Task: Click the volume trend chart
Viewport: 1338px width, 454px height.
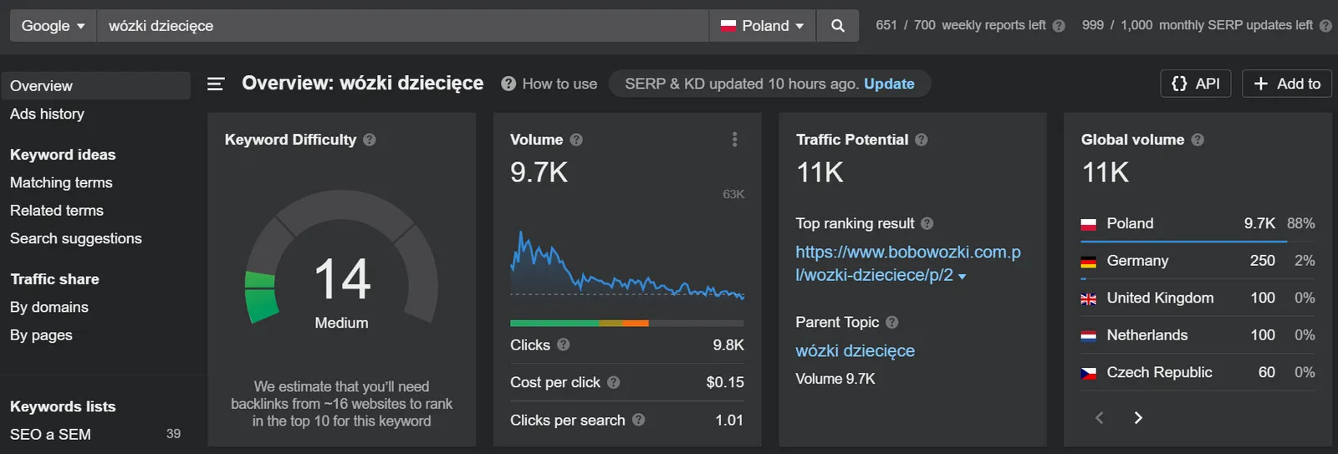Action: pyautogui.click(x=627, y=263)
